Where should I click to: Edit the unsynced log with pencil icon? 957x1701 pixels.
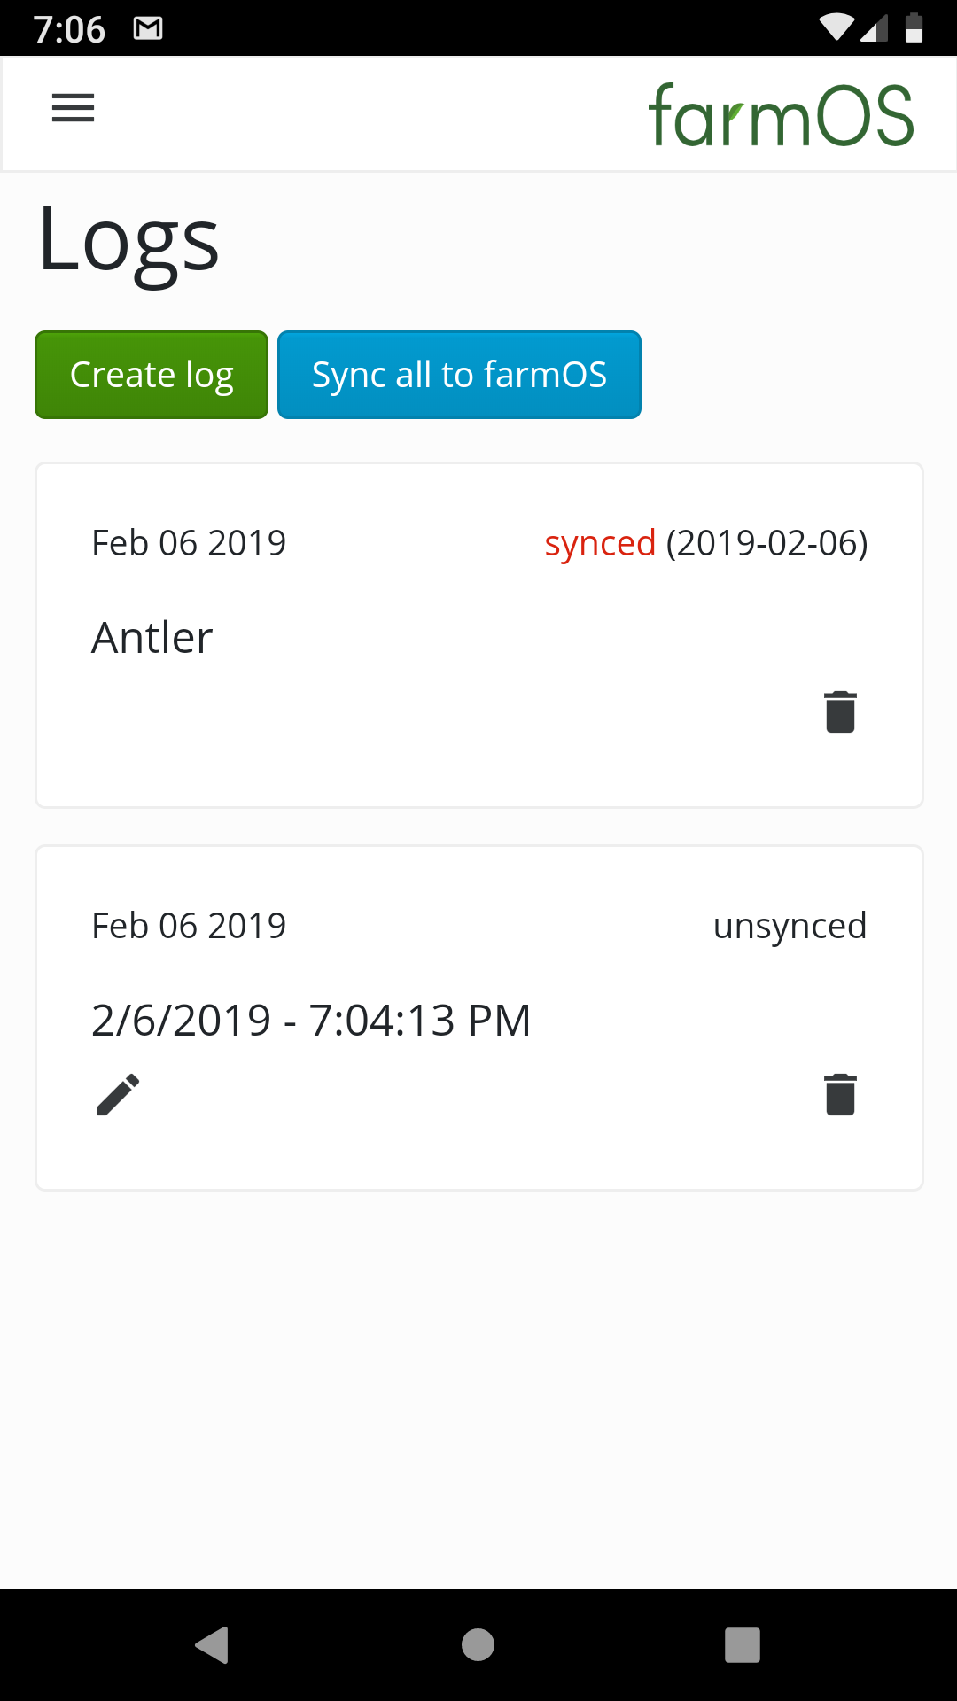pos(118,1095)
